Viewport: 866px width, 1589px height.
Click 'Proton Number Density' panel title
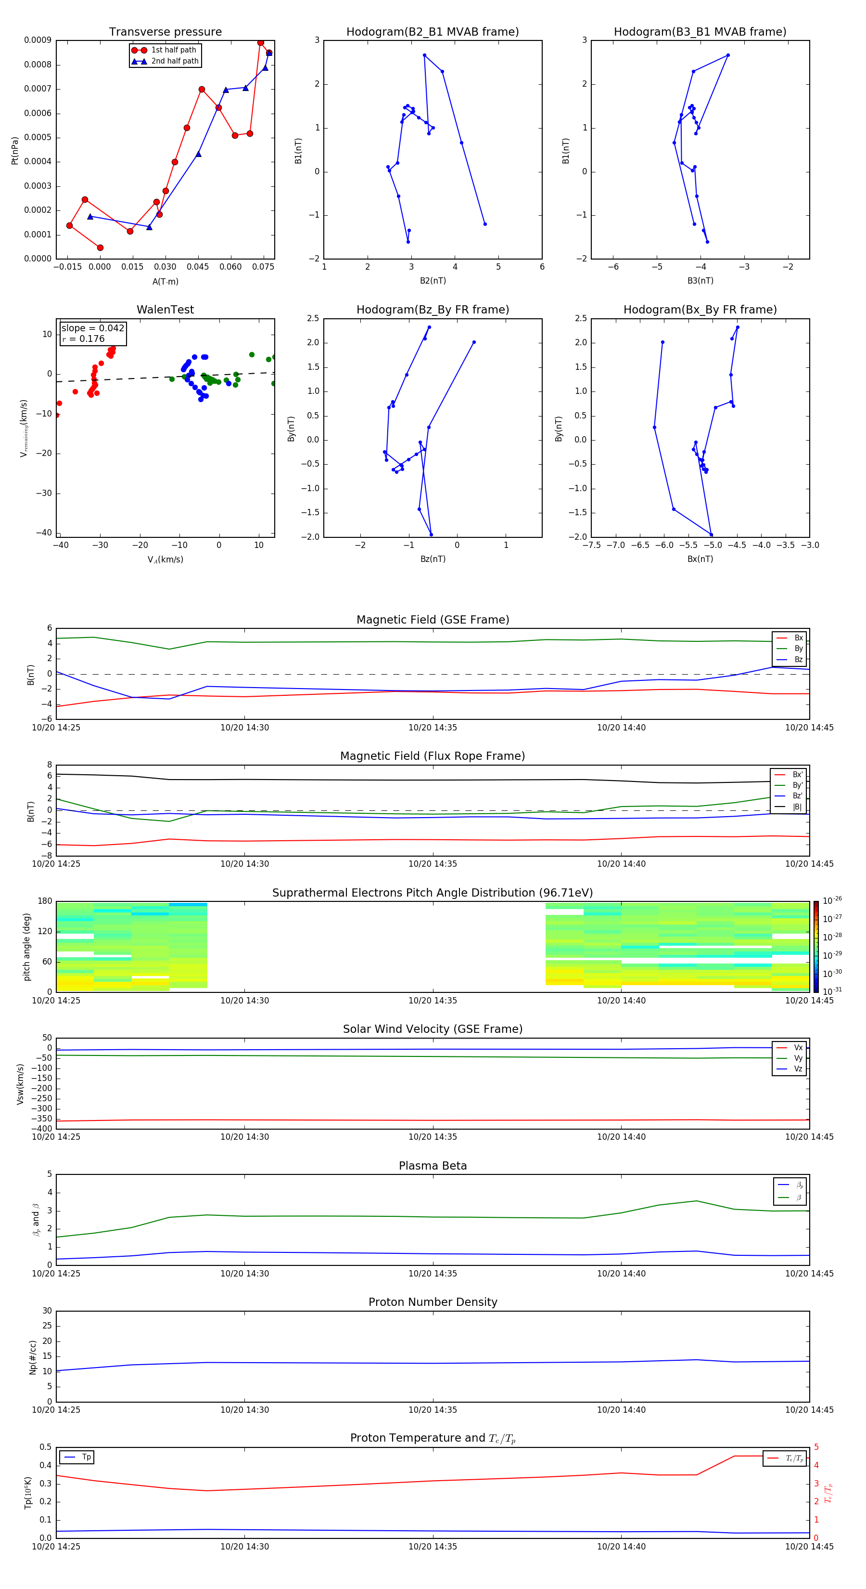point(433,1302)
